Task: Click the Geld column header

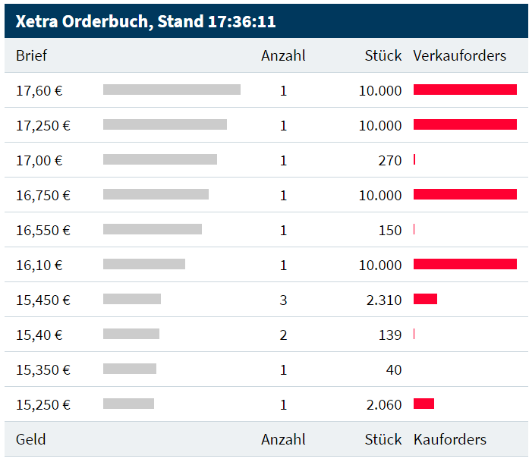Action: (31, 439)
